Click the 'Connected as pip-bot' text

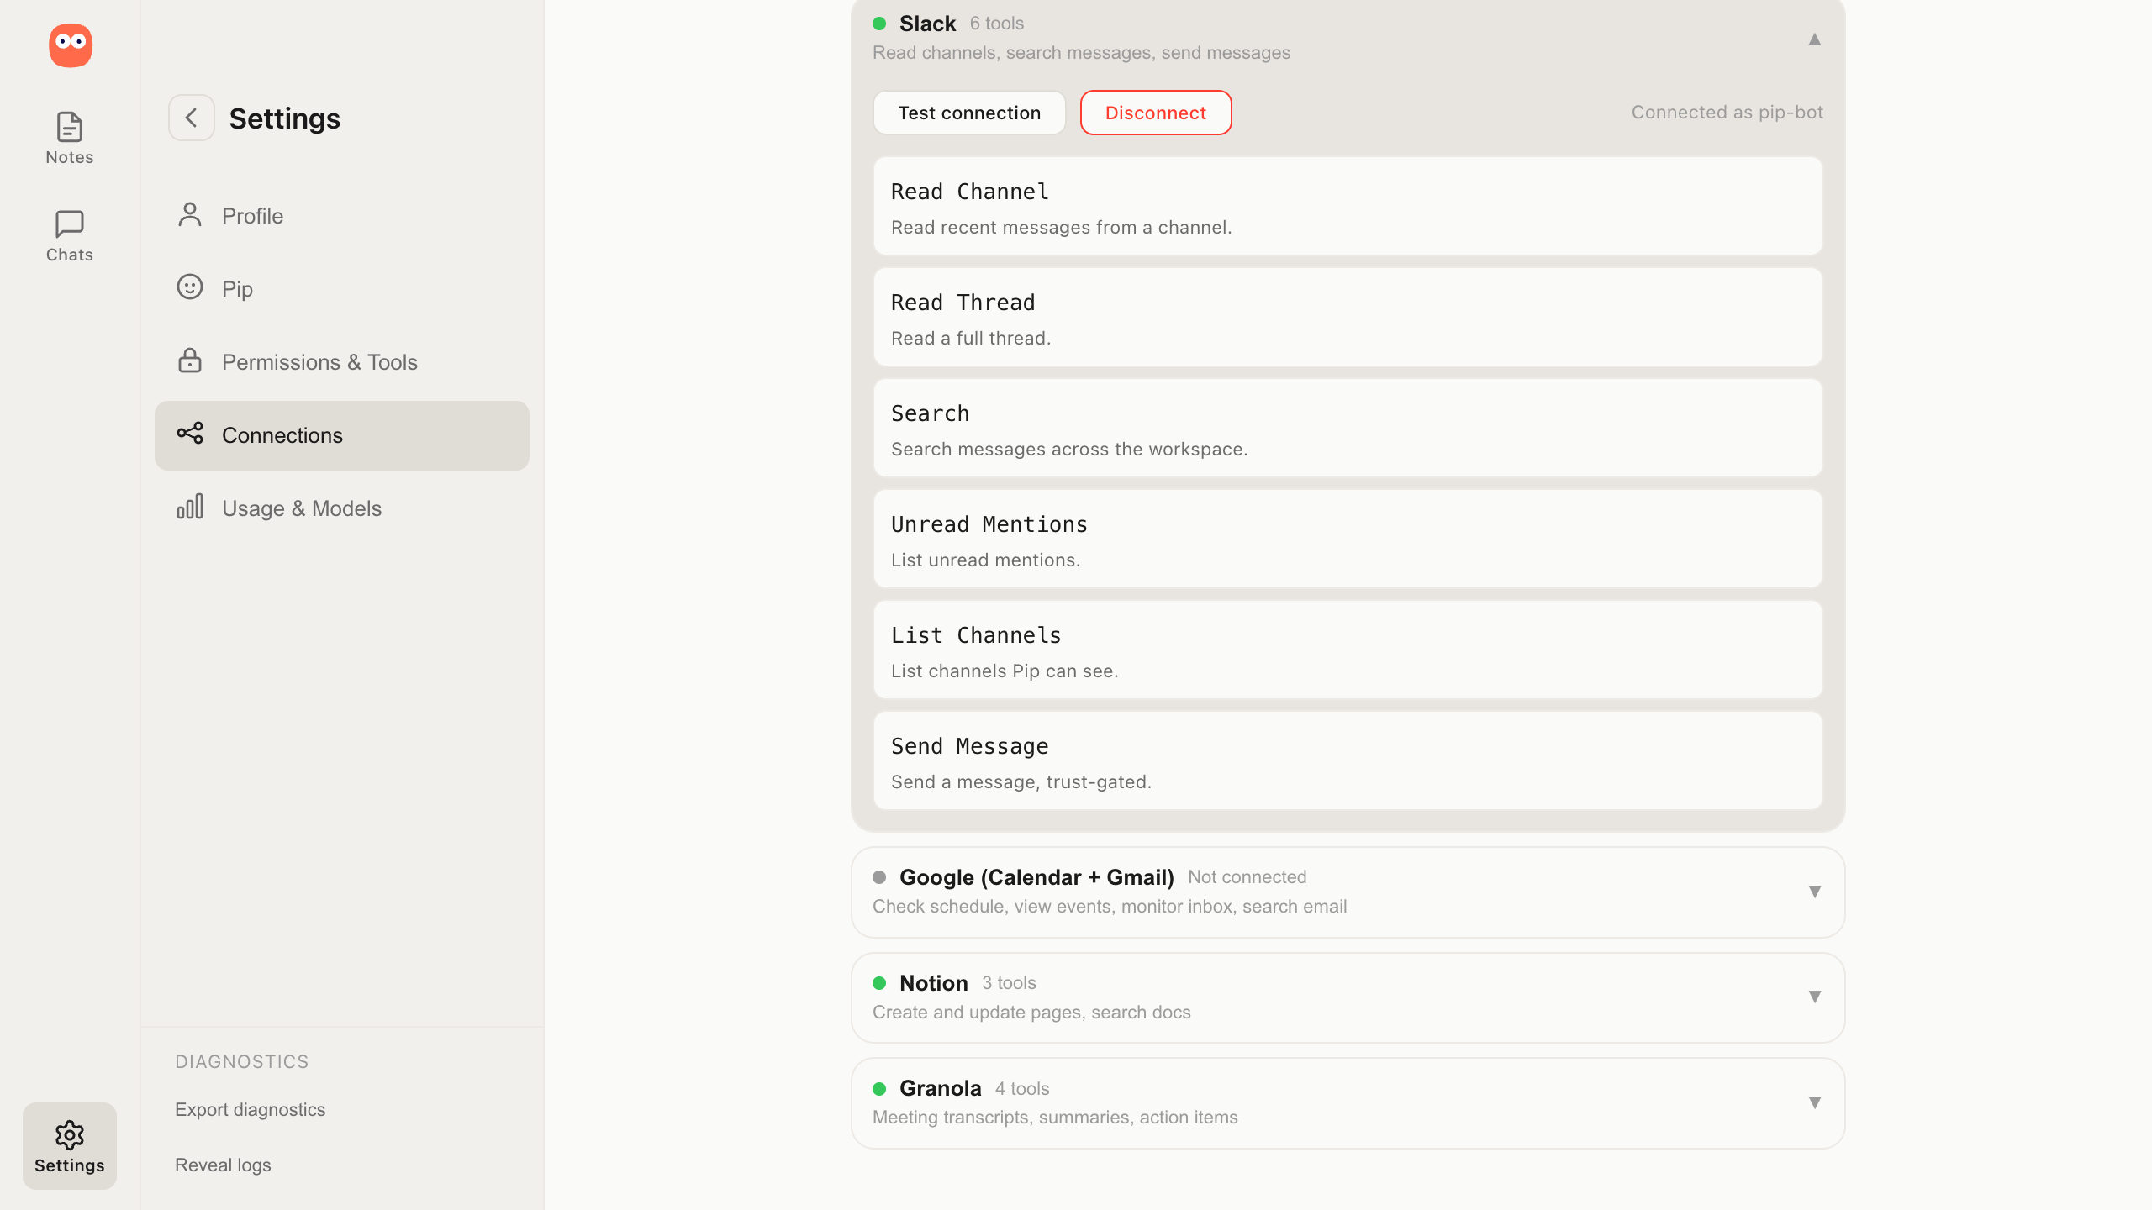[1727, 113]
